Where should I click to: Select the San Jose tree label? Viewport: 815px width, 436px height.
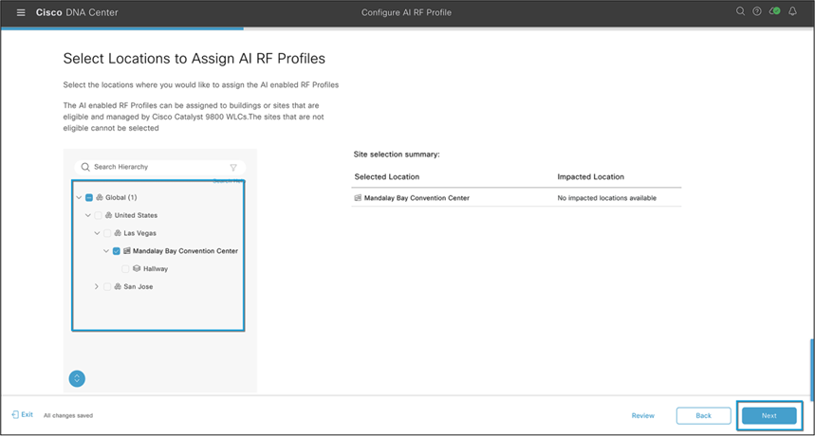pyautogui.click(x=139, y=286)
